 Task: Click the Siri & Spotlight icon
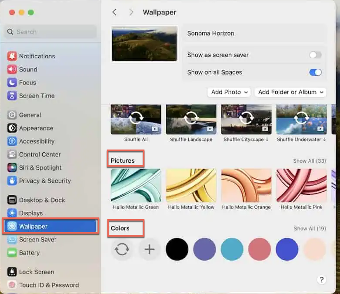coord(12,167)
